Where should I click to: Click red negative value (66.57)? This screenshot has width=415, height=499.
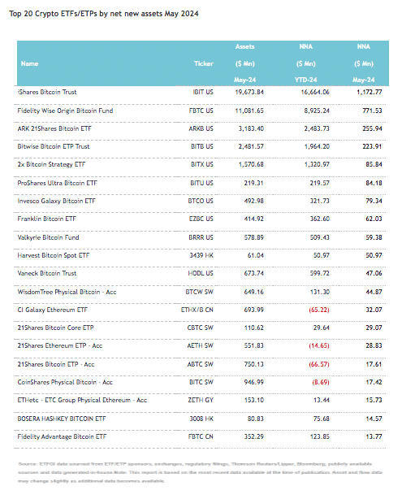[319, 364]
